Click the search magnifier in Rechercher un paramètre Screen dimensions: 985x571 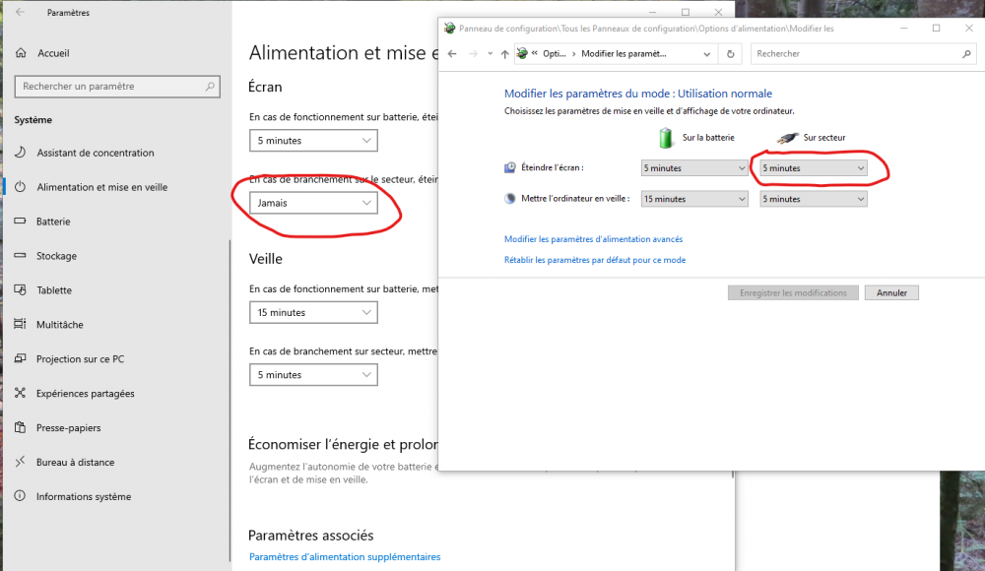pyautogui.click(x=210, y=86)
